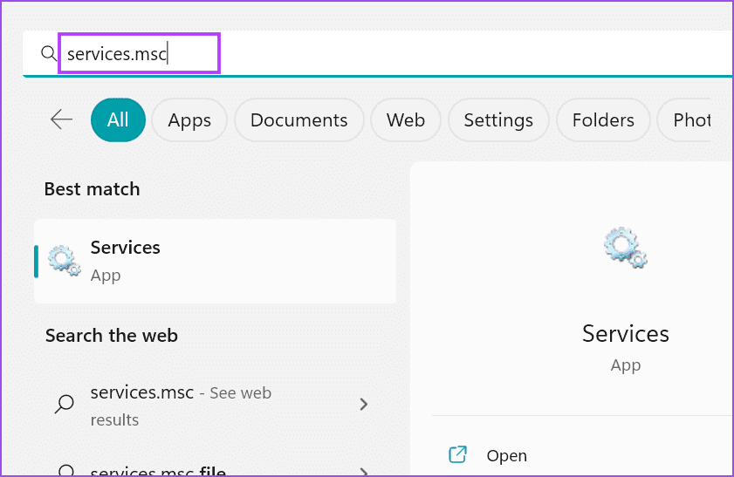734x477 pixels.
Task: Switch to the Folders filter tab
Action: click(603, 120)
